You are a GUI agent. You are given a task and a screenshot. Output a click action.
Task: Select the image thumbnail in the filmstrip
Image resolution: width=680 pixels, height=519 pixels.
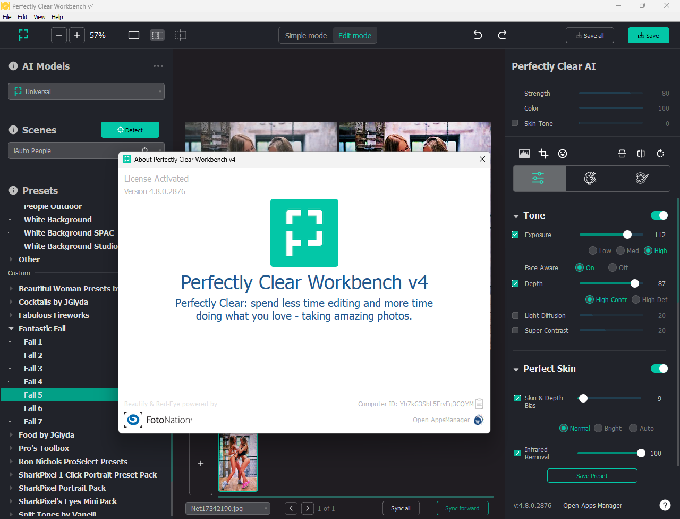click(x=238, y=462)
